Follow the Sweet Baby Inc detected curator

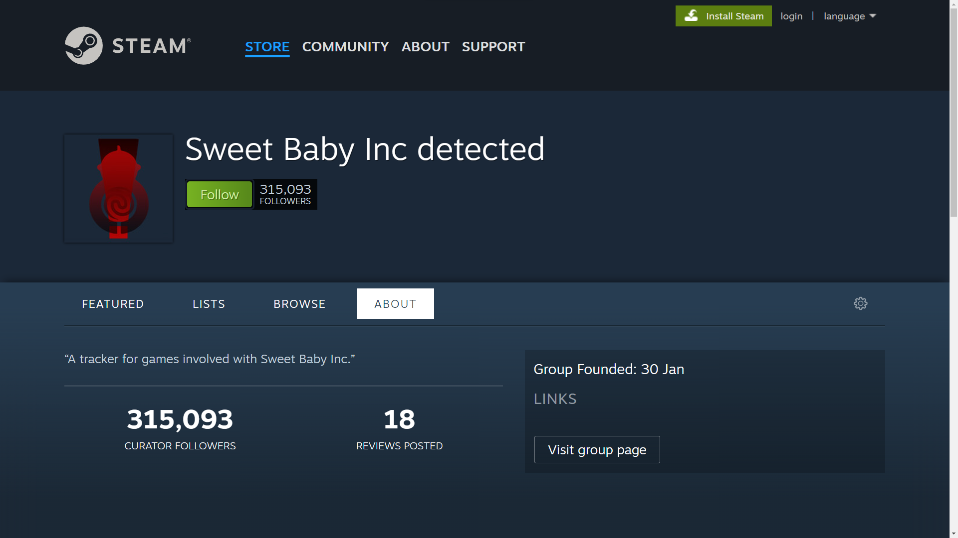pyautogui.click(x=220, y=194)
